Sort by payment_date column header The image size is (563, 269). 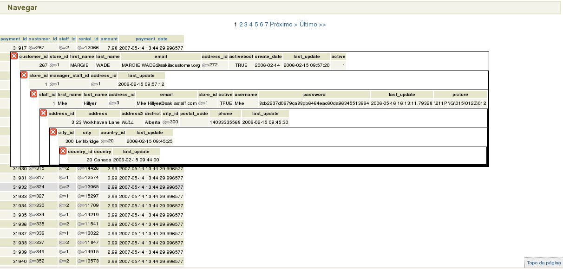point(151,39)
